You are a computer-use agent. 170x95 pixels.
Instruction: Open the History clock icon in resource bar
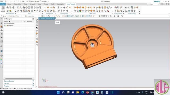pyautogui.click(x=2, y=56)
